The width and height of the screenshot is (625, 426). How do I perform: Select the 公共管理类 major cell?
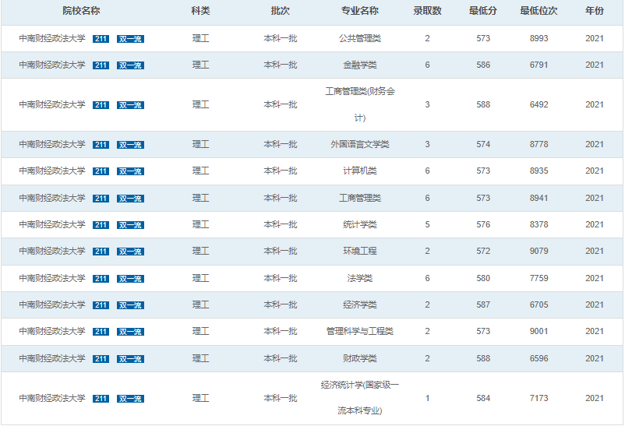click(360, 38)
